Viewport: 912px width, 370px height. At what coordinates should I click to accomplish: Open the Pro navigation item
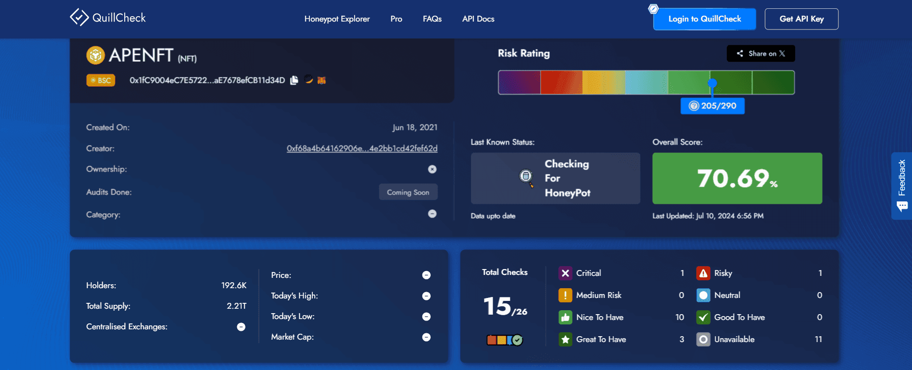click(396, 19)
